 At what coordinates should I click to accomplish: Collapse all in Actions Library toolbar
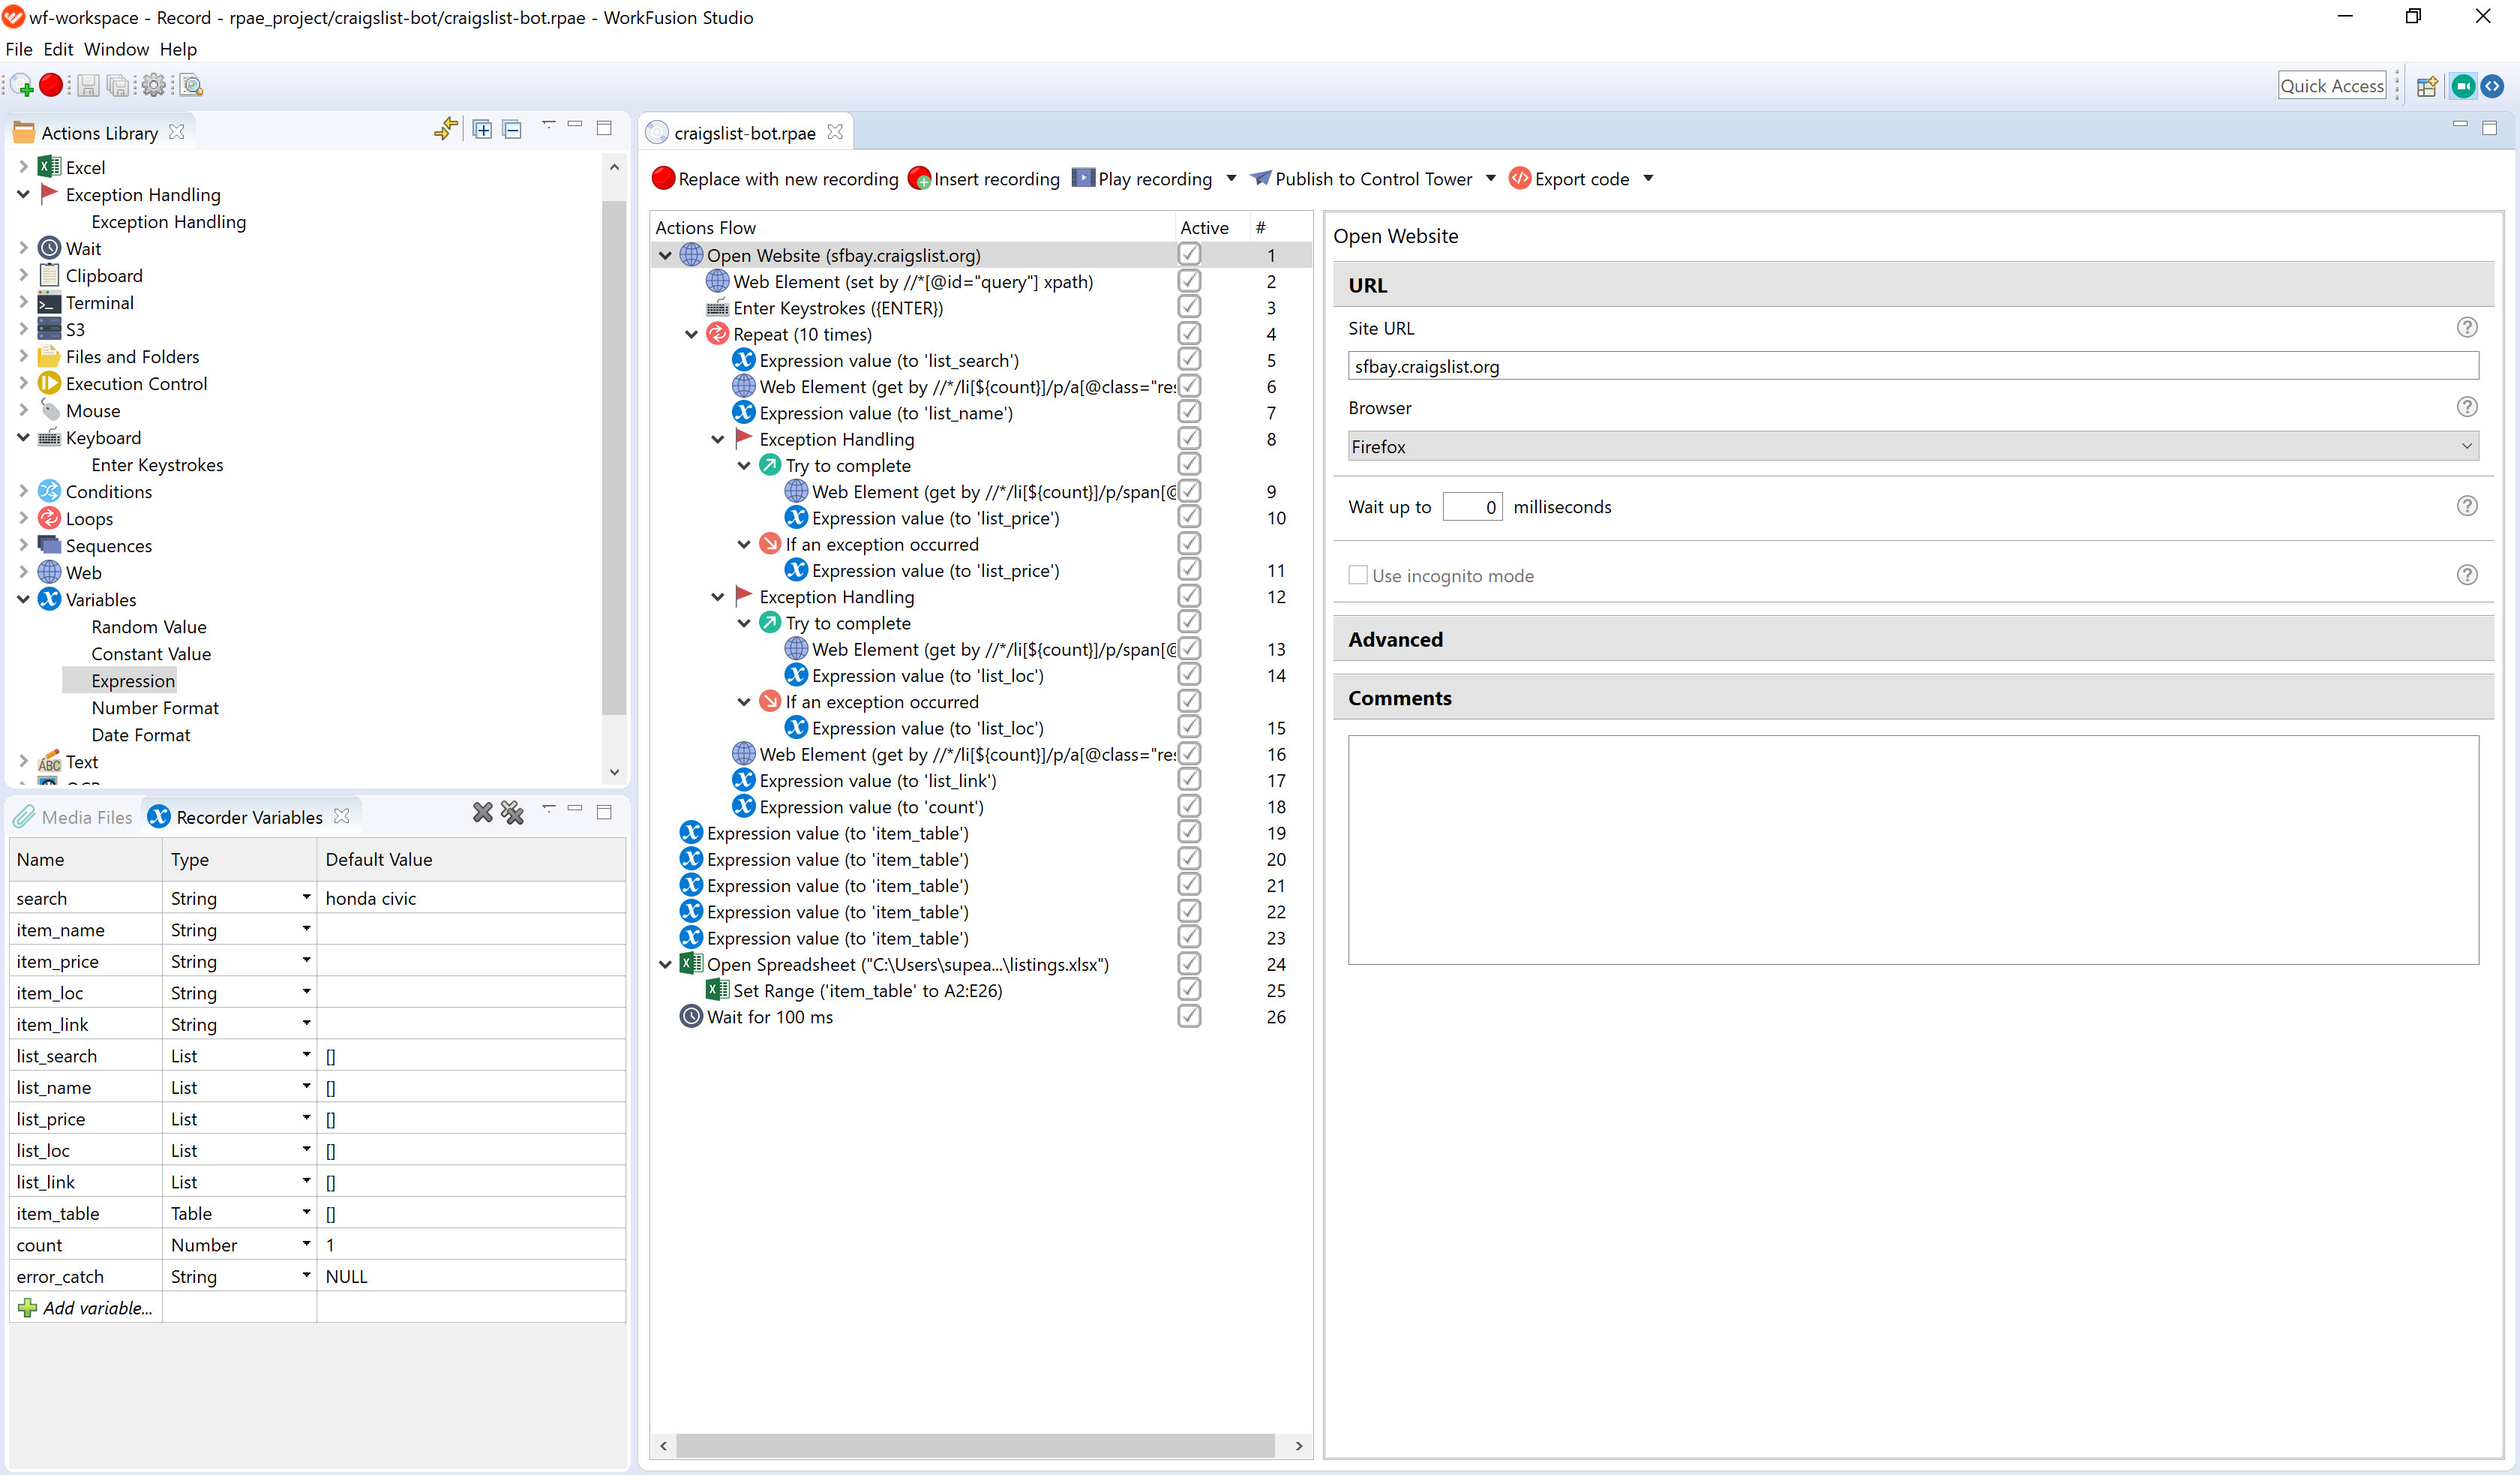pyautogui.click(x=512, y=129)
